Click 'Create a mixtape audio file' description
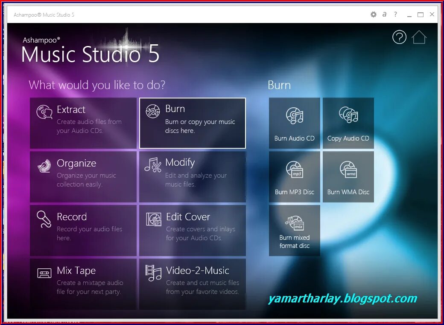This screenshot has height=325, width=444. tap(90, 287)
